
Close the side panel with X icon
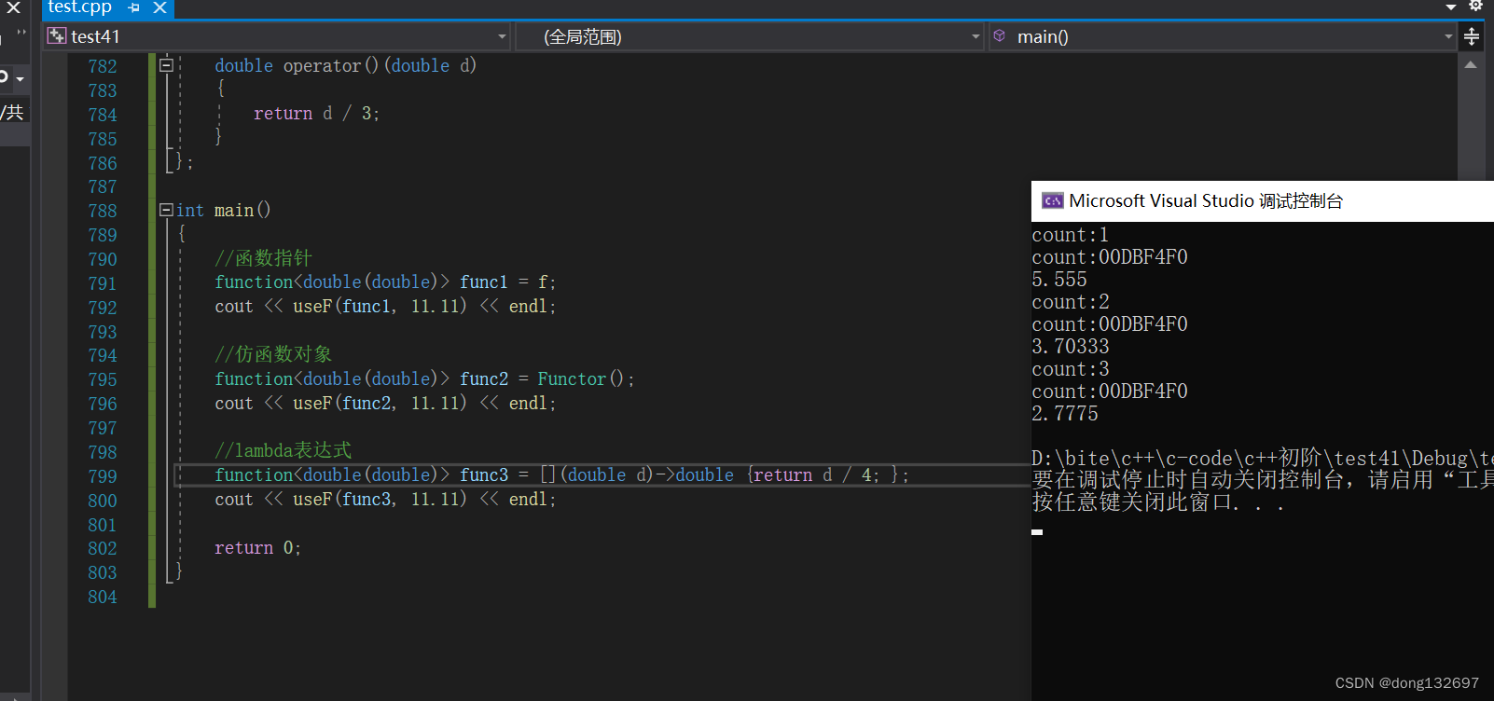click(14, 7)
